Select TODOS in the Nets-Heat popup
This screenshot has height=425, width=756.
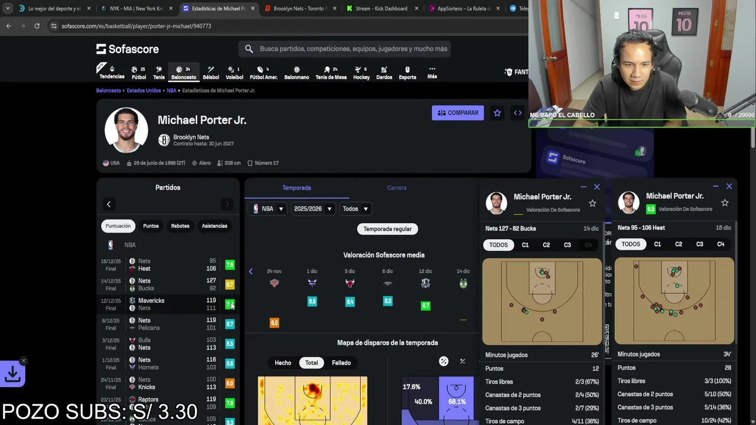click(630, 244)
